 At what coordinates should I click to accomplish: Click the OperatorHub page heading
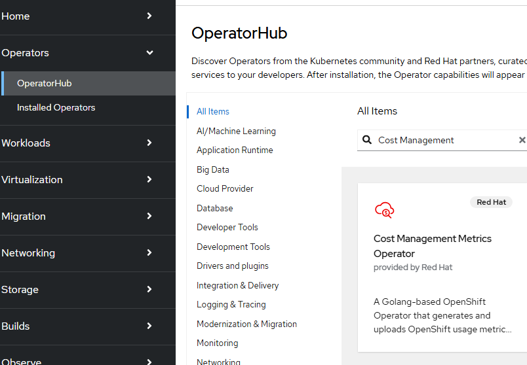pos(239,33)
